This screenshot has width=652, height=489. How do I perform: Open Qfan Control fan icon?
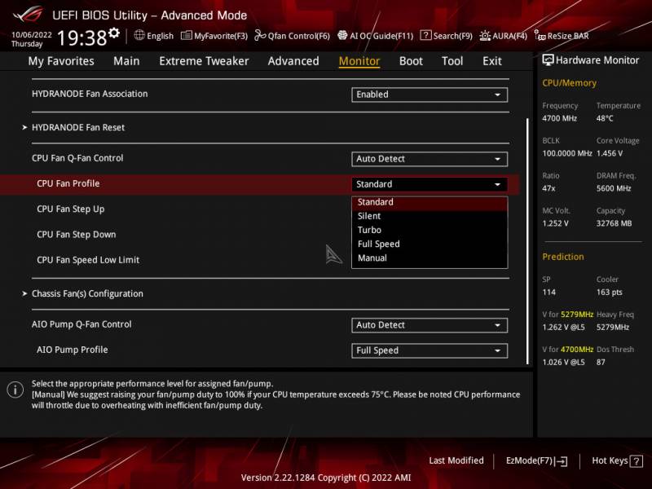tap(260, 35)
